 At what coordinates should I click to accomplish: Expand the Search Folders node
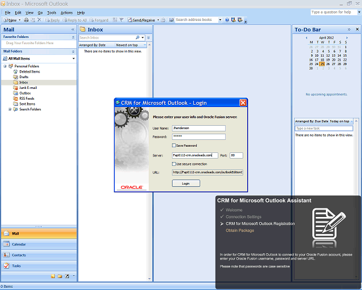(10, 109)
